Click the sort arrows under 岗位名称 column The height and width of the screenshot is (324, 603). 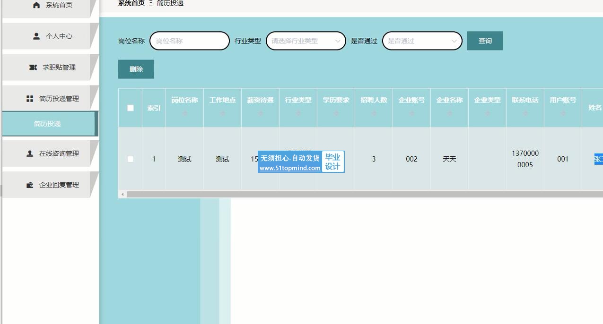click(185, 113)
